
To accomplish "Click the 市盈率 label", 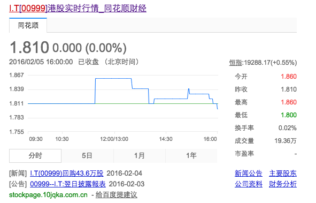I will [x=244, y=154].
